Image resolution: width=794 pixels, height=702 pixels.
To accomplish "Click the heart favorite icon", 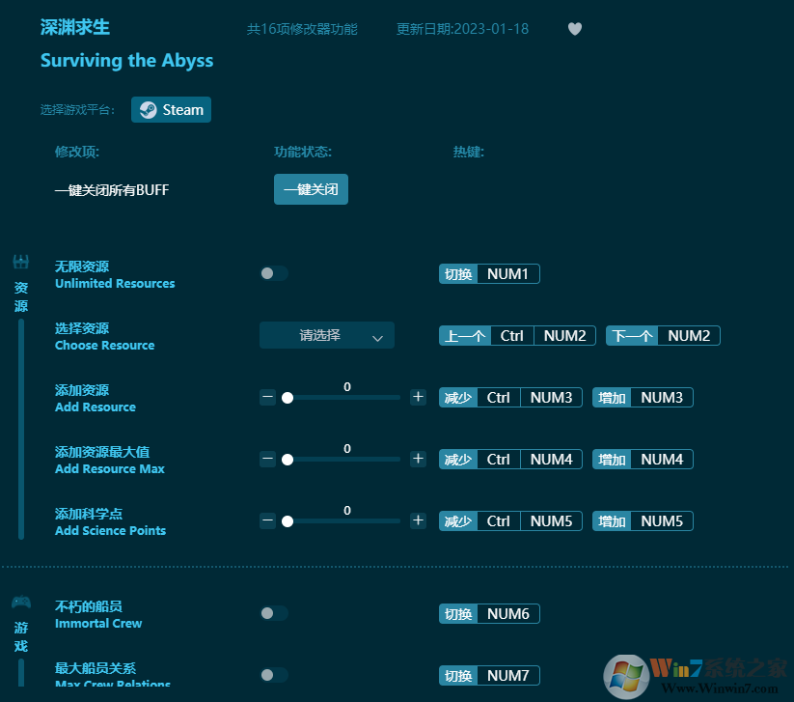I will (575, 29).
